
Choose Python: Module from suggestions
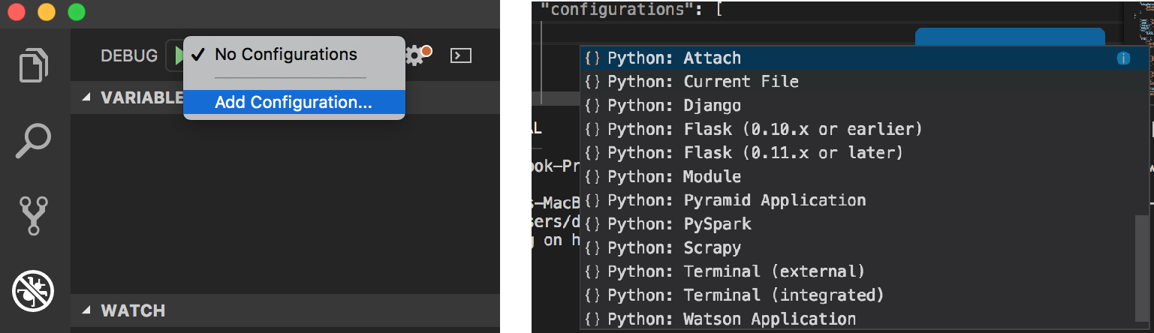point(673,177)
